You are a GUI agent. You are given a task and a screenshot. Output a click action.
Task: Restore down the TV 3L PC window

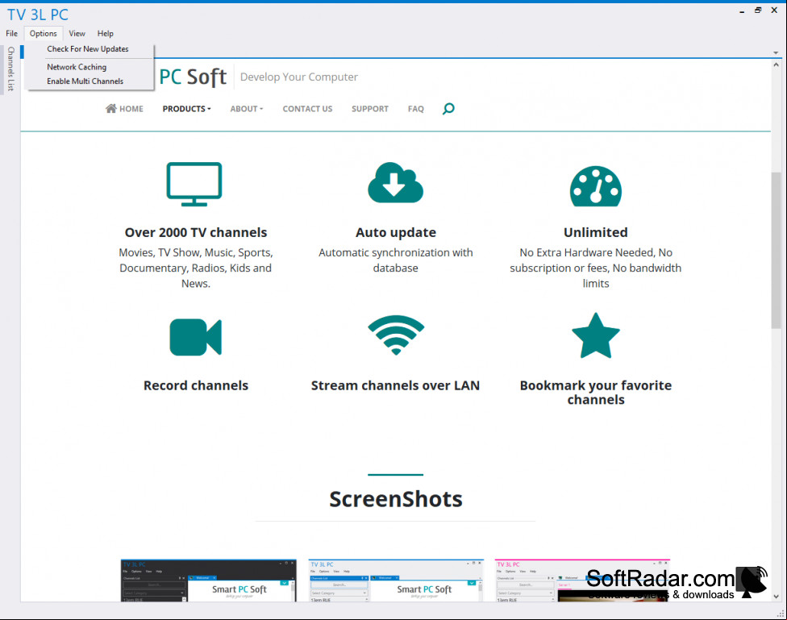(x=758, y=10)
